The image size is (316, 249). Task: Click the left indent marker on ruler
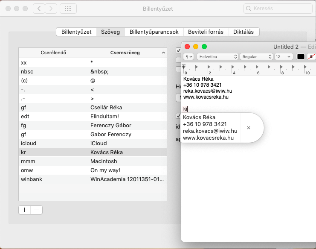click(184, 66)
